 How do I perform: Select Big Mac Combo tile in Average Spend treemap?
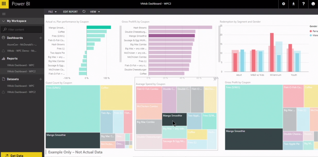pyautogui.click(x=149, y=127)
